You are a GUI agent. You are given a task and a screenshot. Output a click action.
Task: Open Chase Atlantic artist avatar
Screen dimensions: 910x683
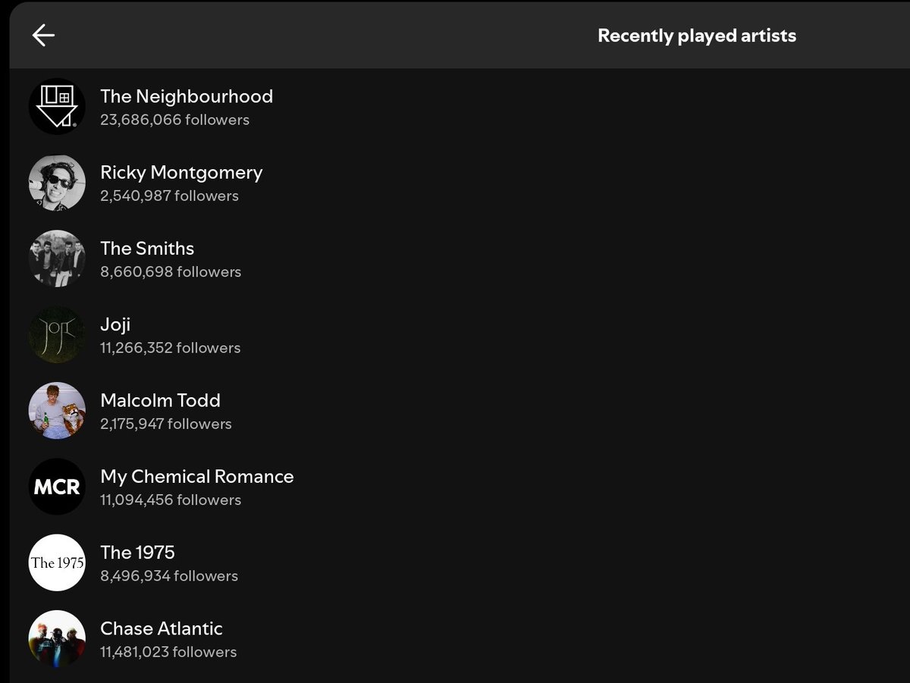[57, 638]
